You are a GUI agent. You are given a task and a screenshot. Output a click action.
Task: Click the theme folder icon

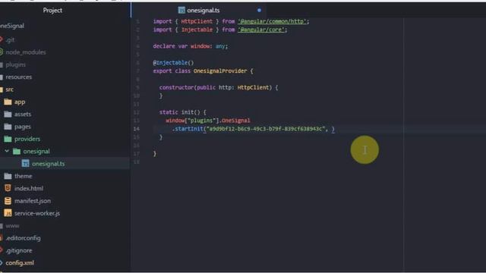[x=8, y=176]
